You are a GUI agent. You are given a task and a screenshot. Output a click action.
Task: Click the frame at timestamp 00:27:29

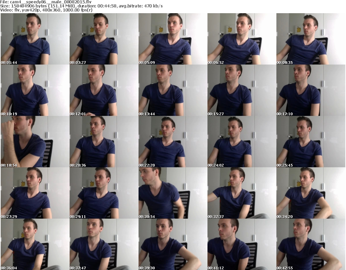coord(35,193)
